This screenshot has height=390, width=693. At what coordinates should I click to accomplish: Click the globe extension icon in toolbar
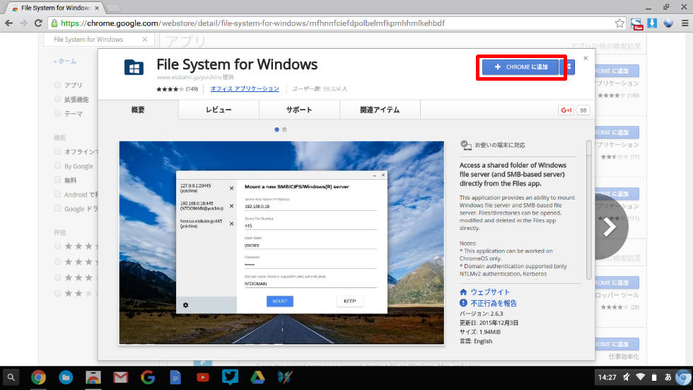pyautogui.click(x=668, y=23)
